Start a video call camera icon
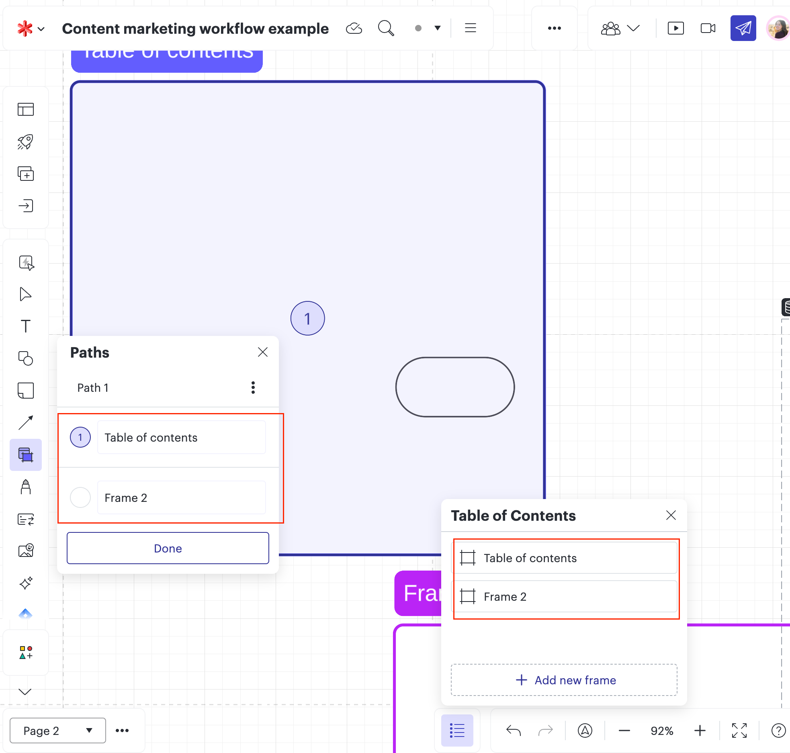 708,28
